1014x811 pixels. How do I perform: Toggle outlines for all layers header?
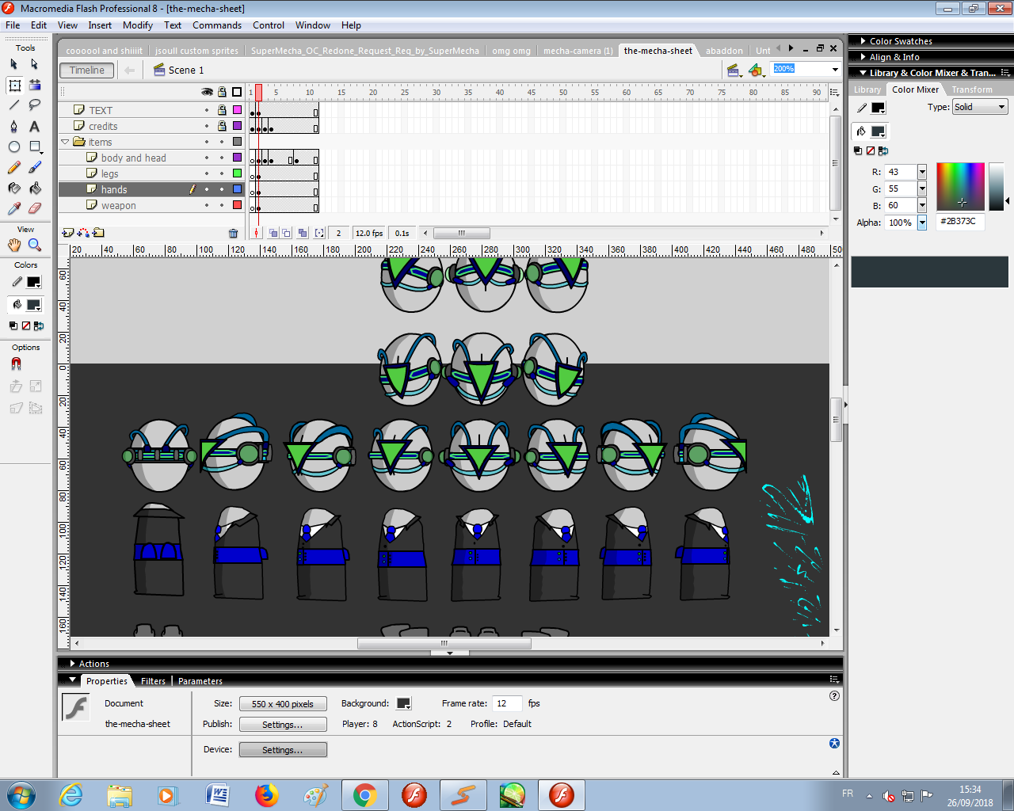coord(237,92)
